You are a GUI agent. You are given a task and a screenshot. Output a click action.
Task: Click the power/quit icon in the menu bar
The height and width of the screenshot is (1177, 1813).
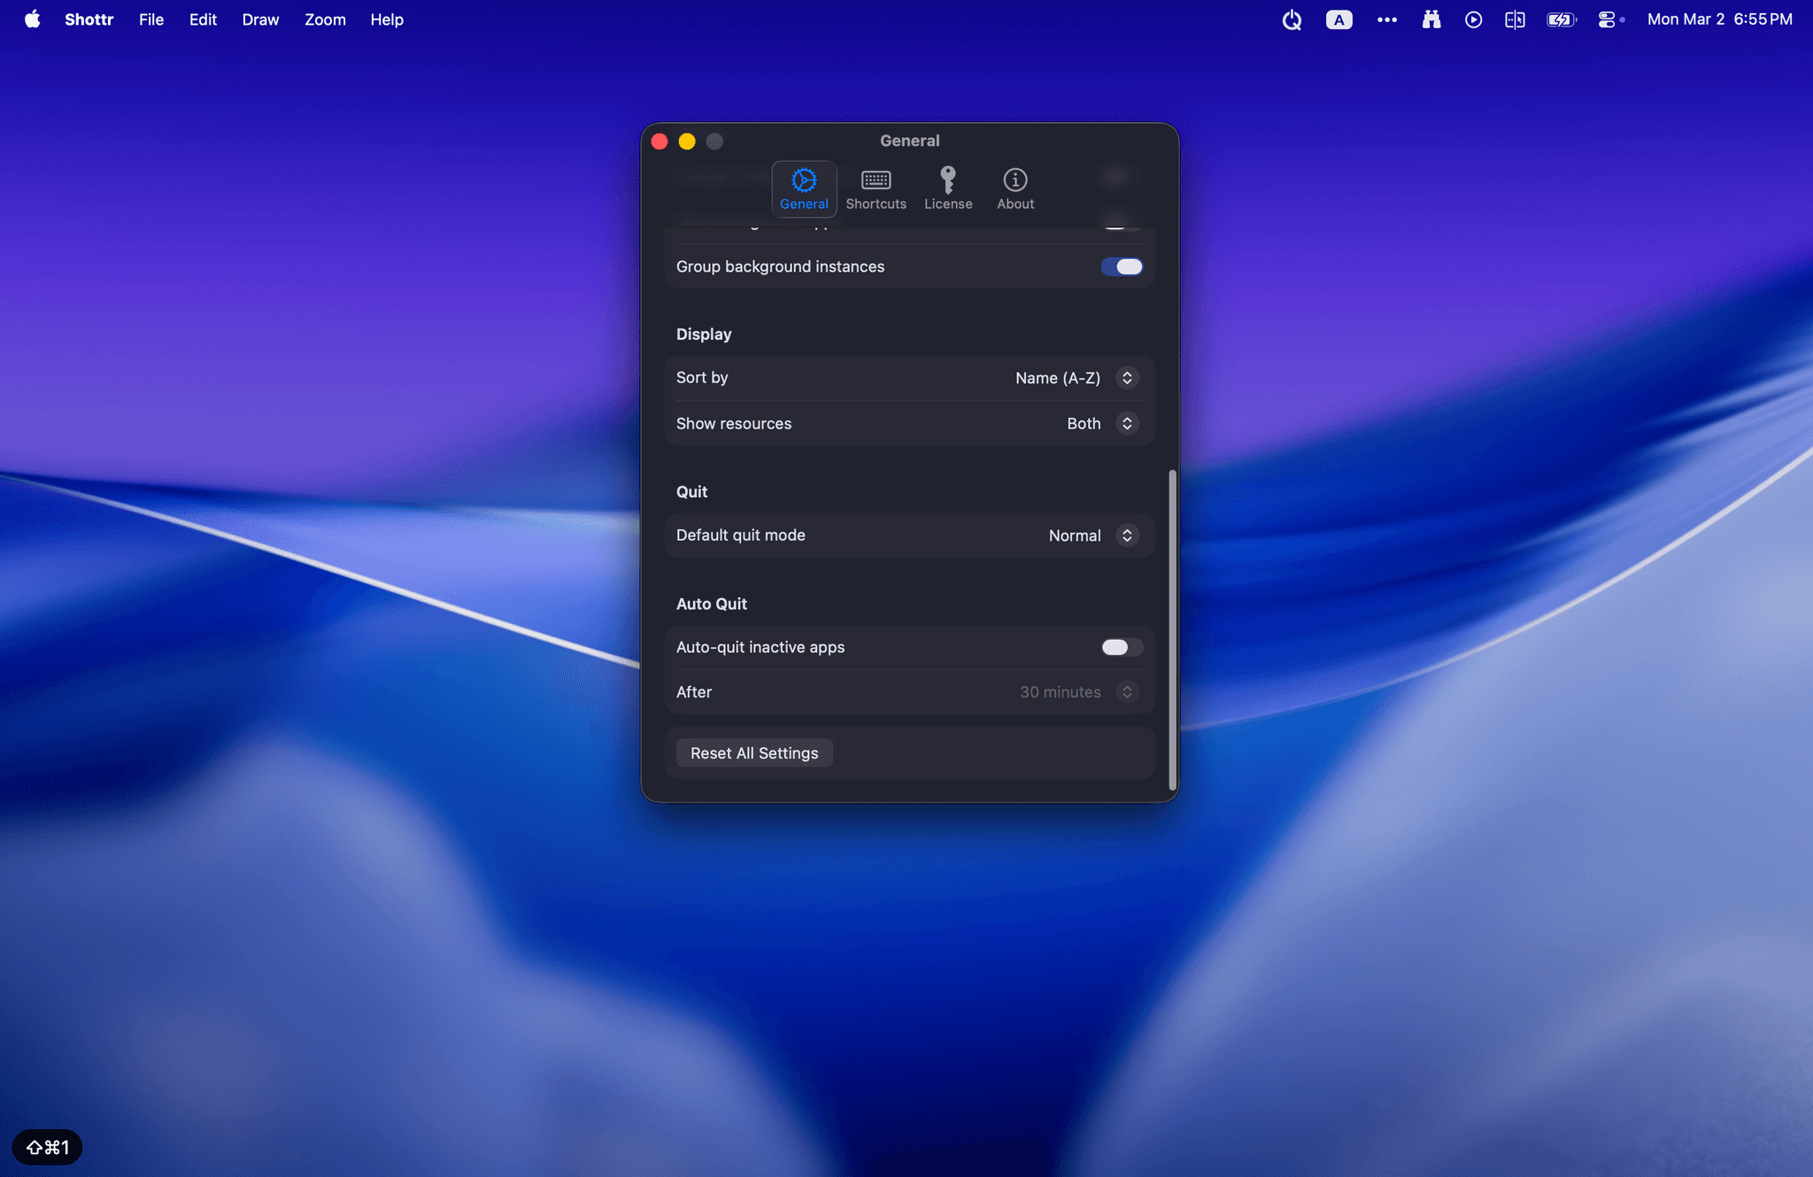1291,19
